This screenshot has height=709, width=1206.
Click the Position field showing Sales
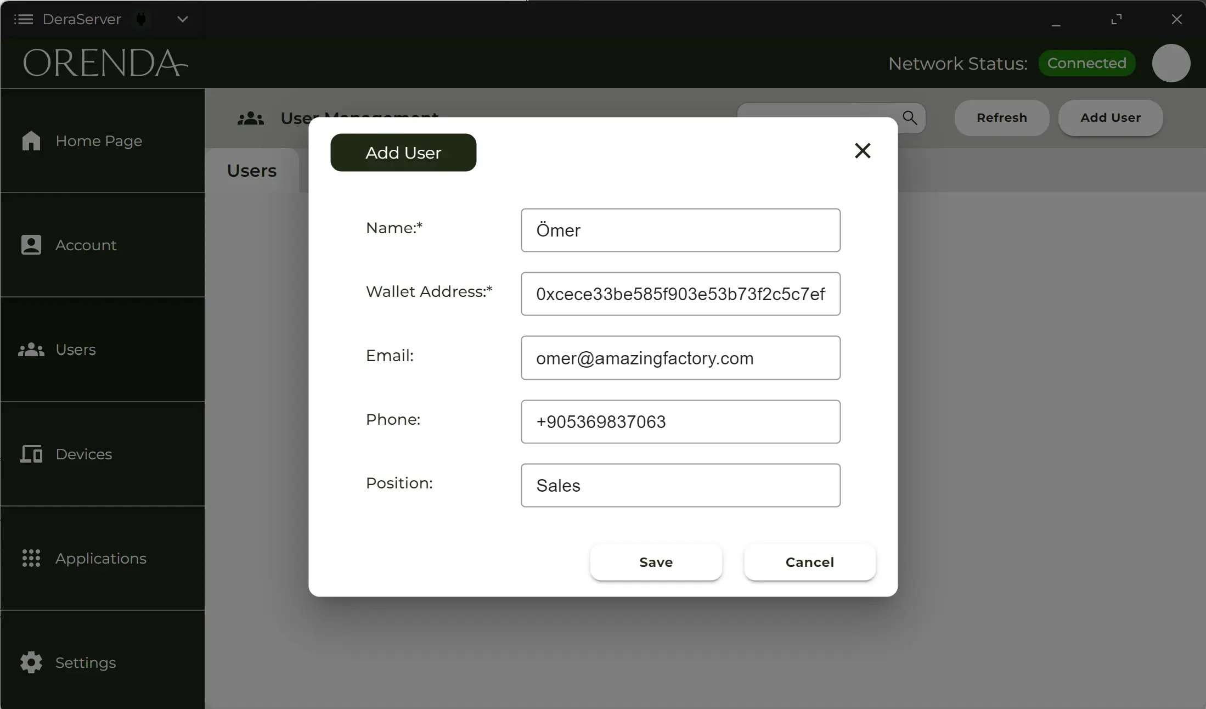680,485
